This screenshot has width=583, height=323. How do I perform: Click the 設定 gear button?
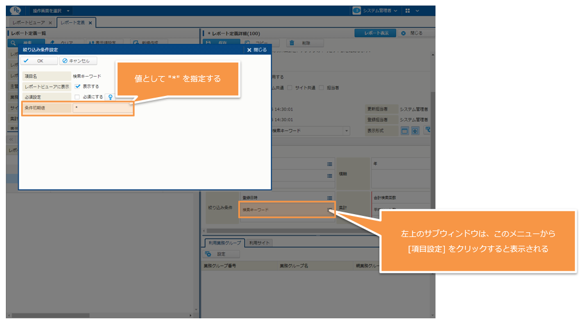tap(221, 255)
